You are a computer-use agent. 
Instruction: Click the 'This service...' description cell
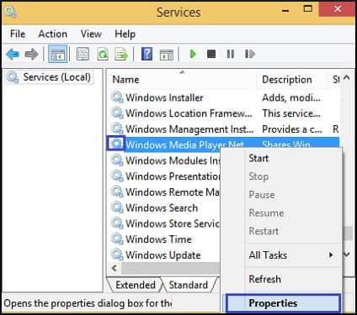click(291, 113)
